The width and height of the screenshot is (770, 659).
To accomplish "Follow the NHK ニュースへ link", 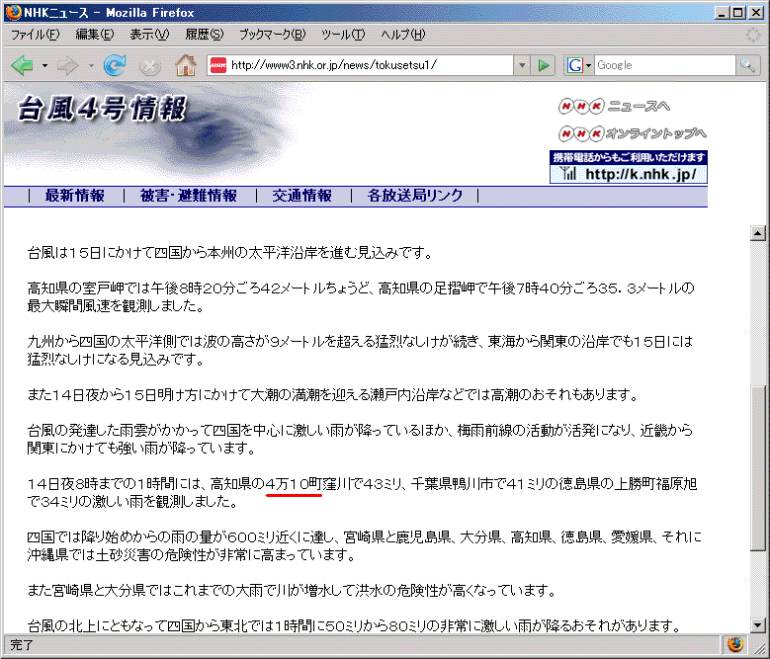I will [x=614, y=106].
